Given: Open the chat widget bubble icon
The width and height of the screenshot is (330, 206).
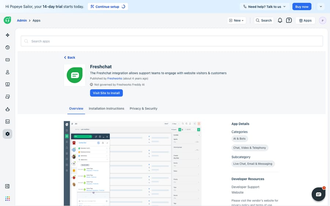Looking at the screenshot, I should point(318,194).
